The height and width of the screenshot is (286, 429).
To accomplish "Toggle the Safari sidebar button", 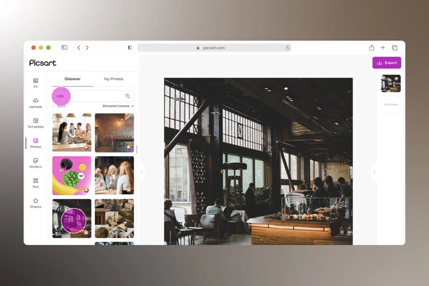I will [64, 48].
